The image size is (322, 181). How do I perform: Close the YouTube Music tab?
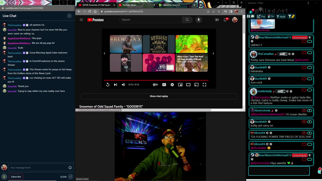click(154, 5)
